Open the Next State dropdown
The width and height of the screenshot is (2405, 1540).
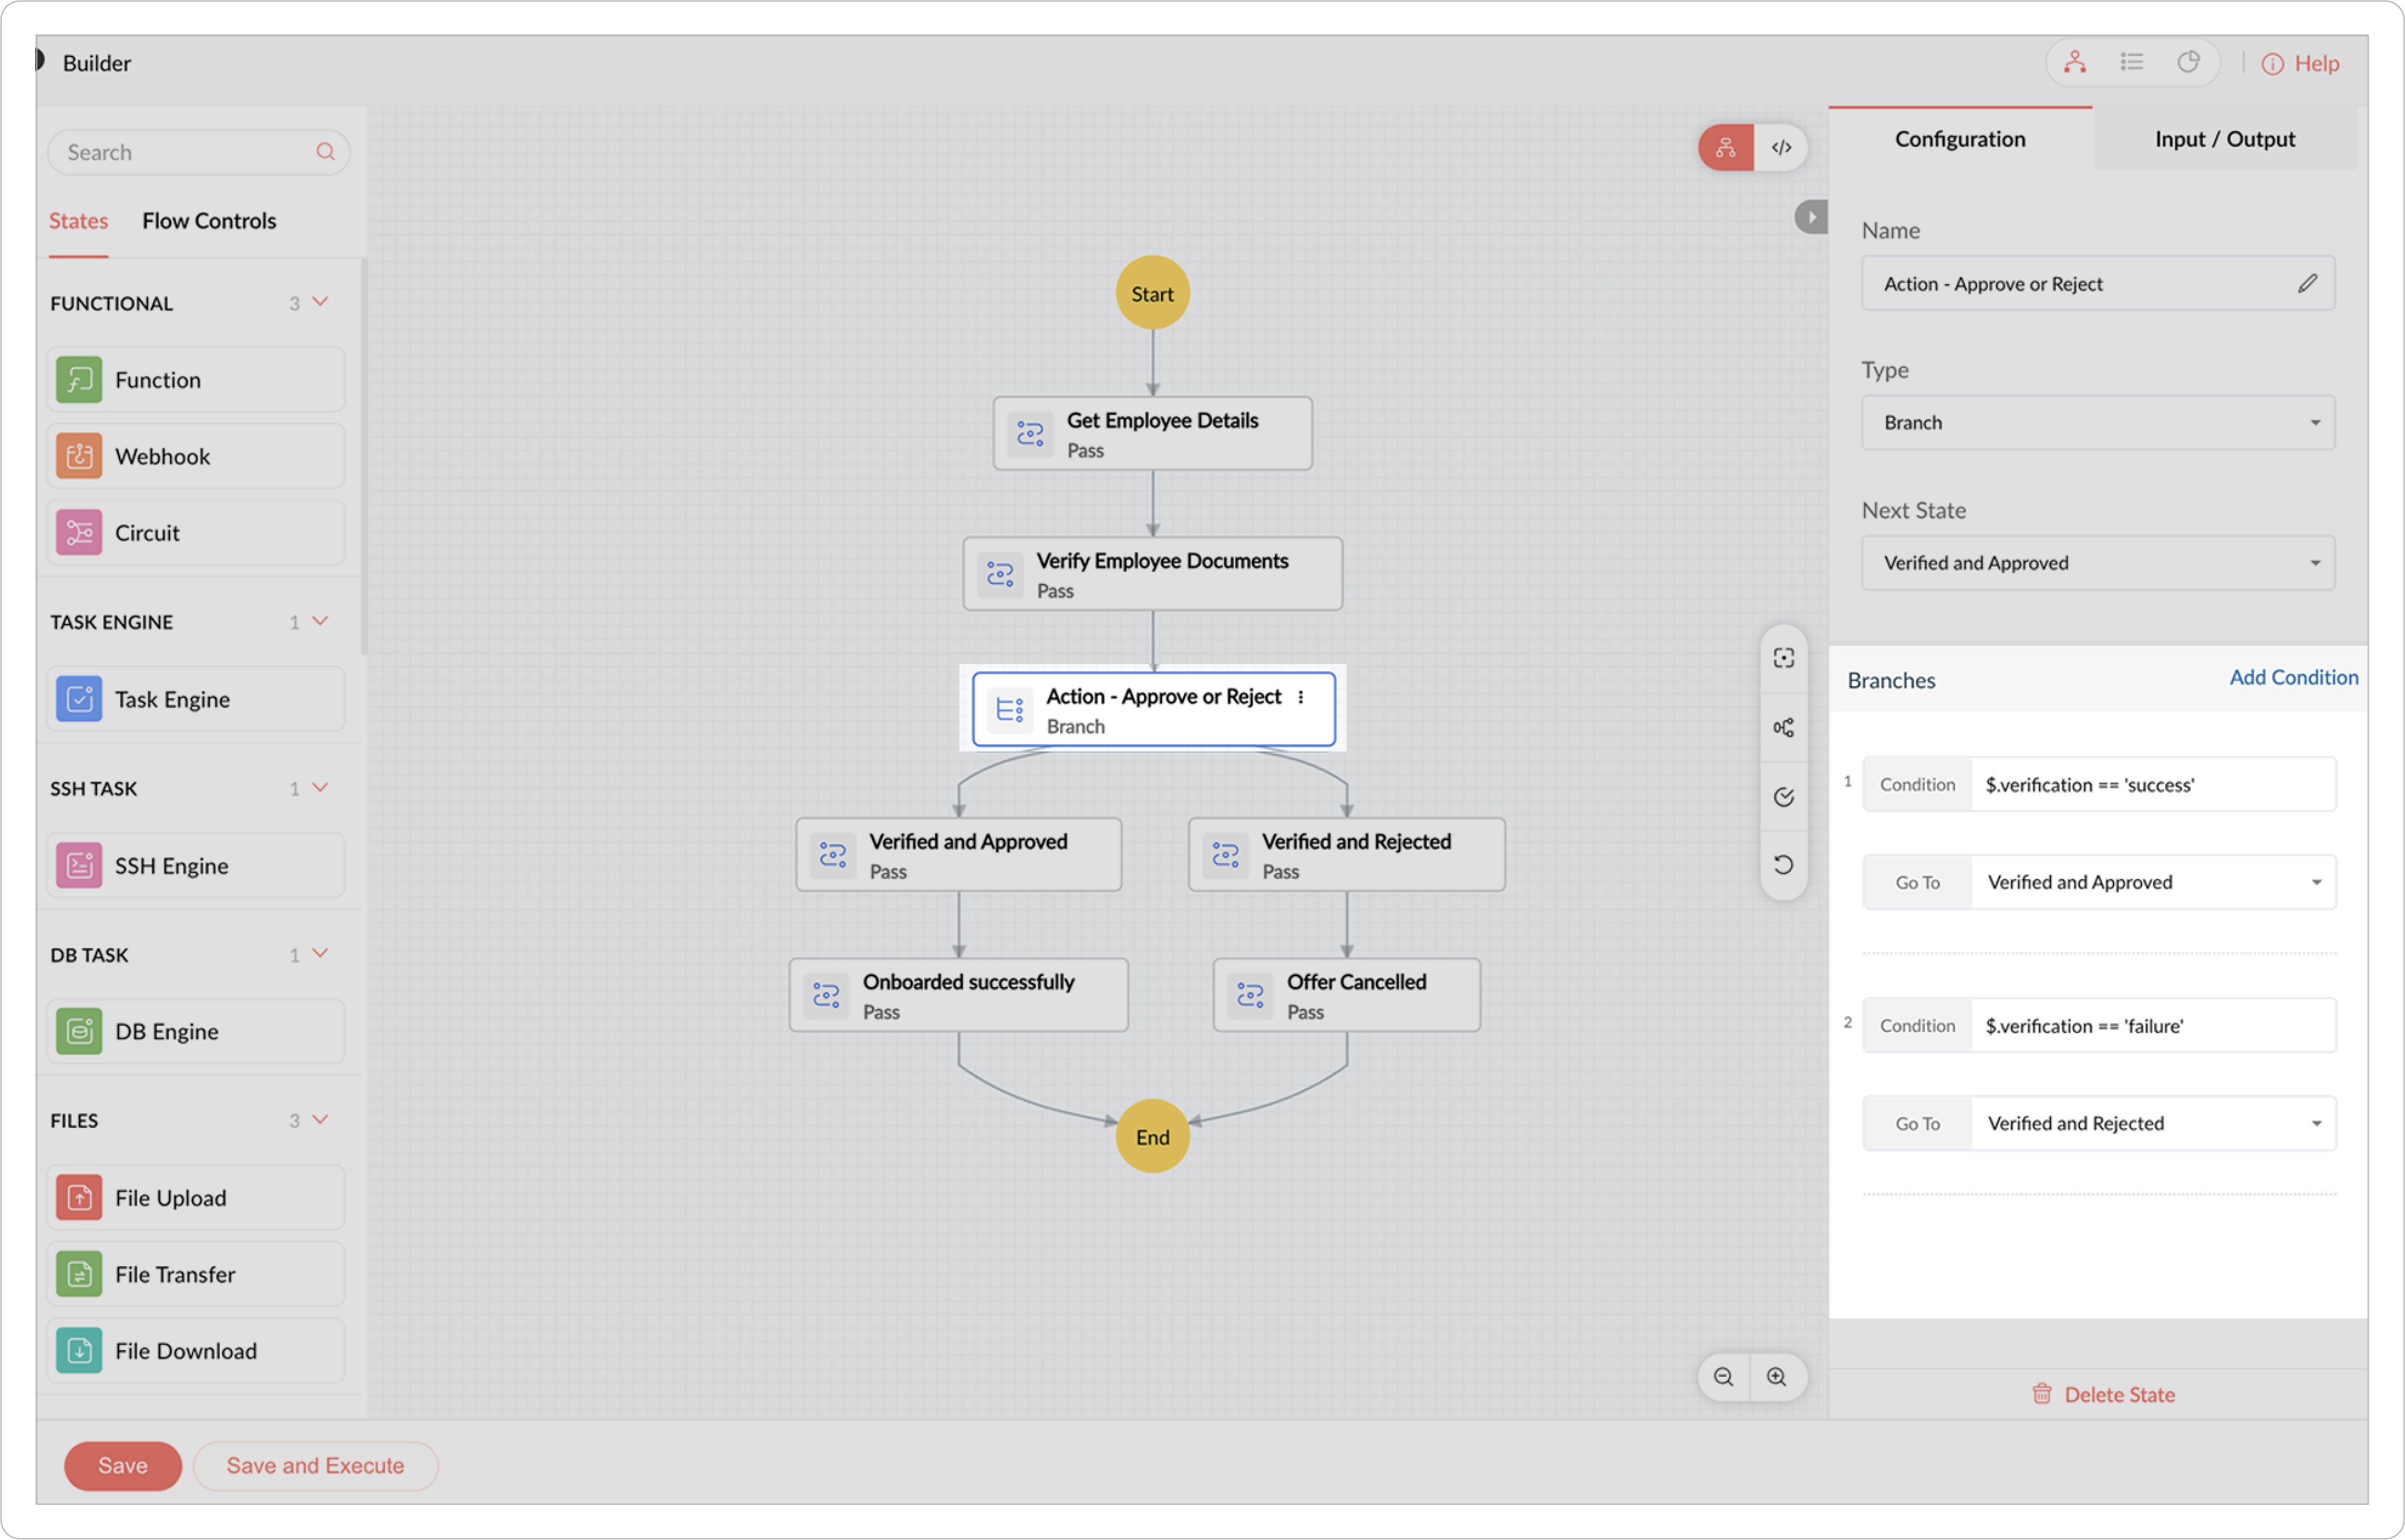2097,563
